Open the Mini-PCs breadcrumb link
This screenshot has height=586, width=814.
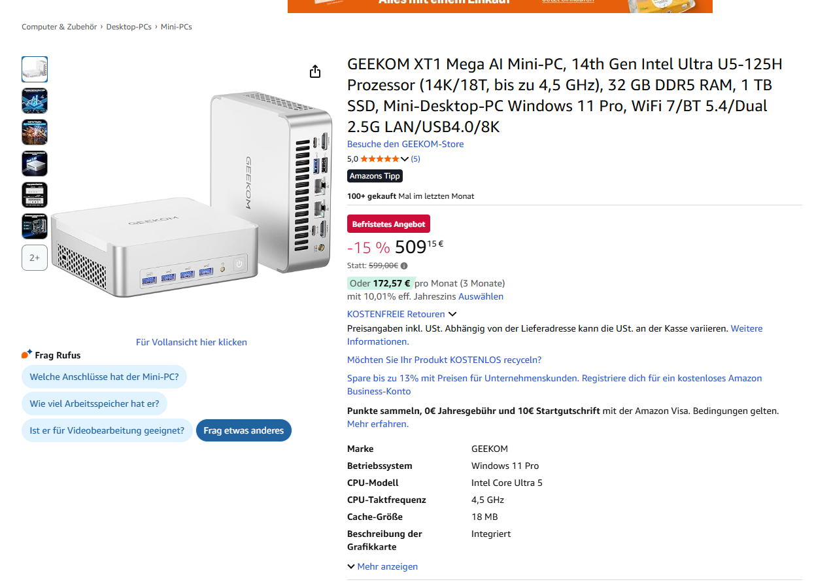177,27
